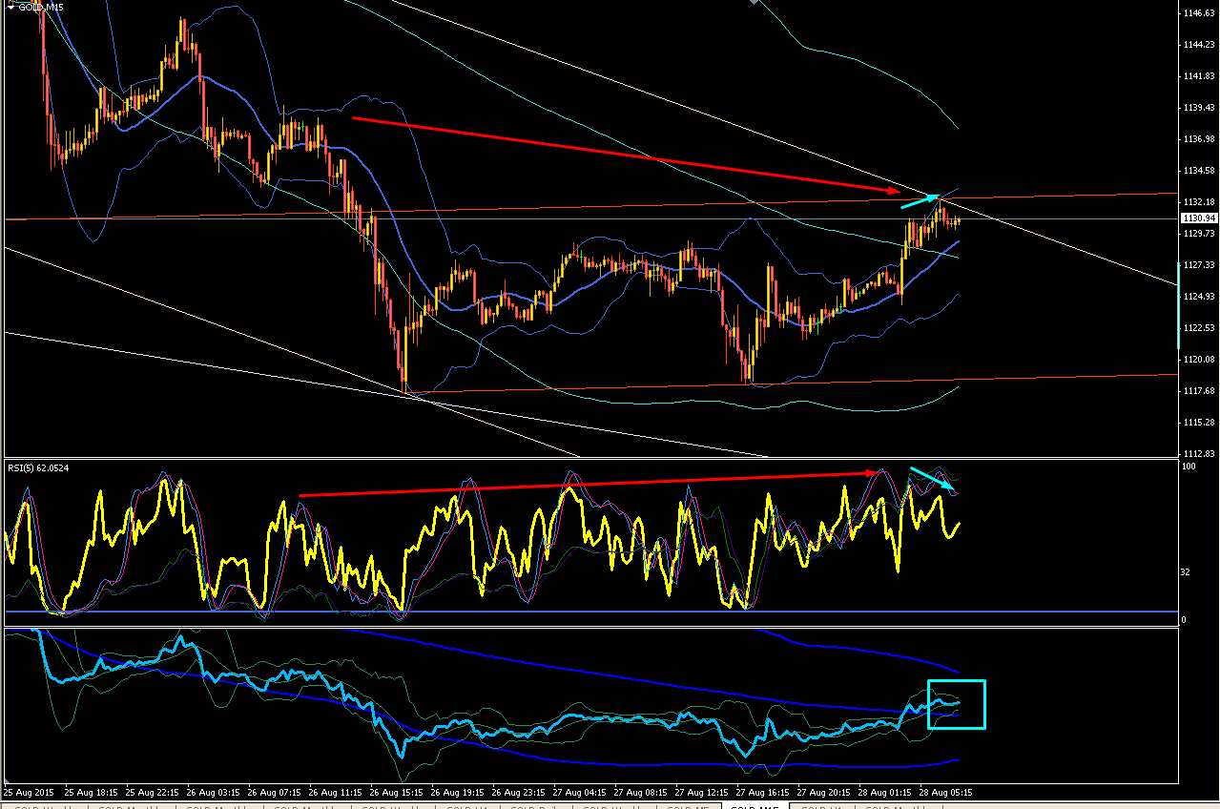The height and width of the screenshot is (809, 1220).
Task: Click price level 1136.98 on the axis
Action: coord(1198,139)
